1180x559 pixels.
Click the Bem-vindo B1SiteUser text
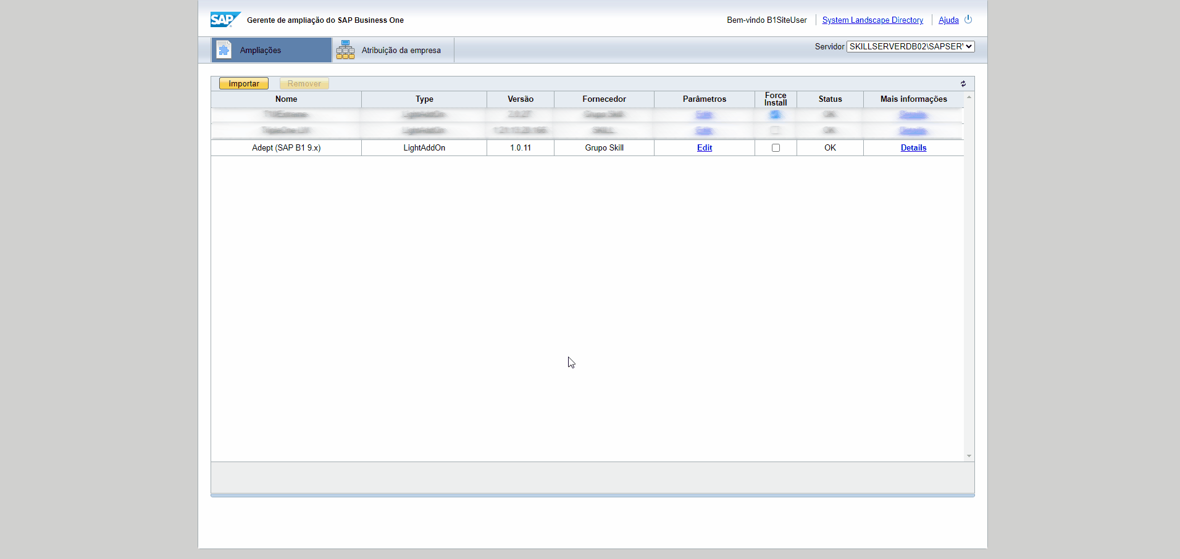[x=766, y=20]
